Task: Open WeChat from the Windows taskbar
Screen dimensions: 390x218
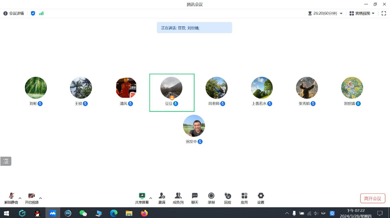Action: [83, 213]
